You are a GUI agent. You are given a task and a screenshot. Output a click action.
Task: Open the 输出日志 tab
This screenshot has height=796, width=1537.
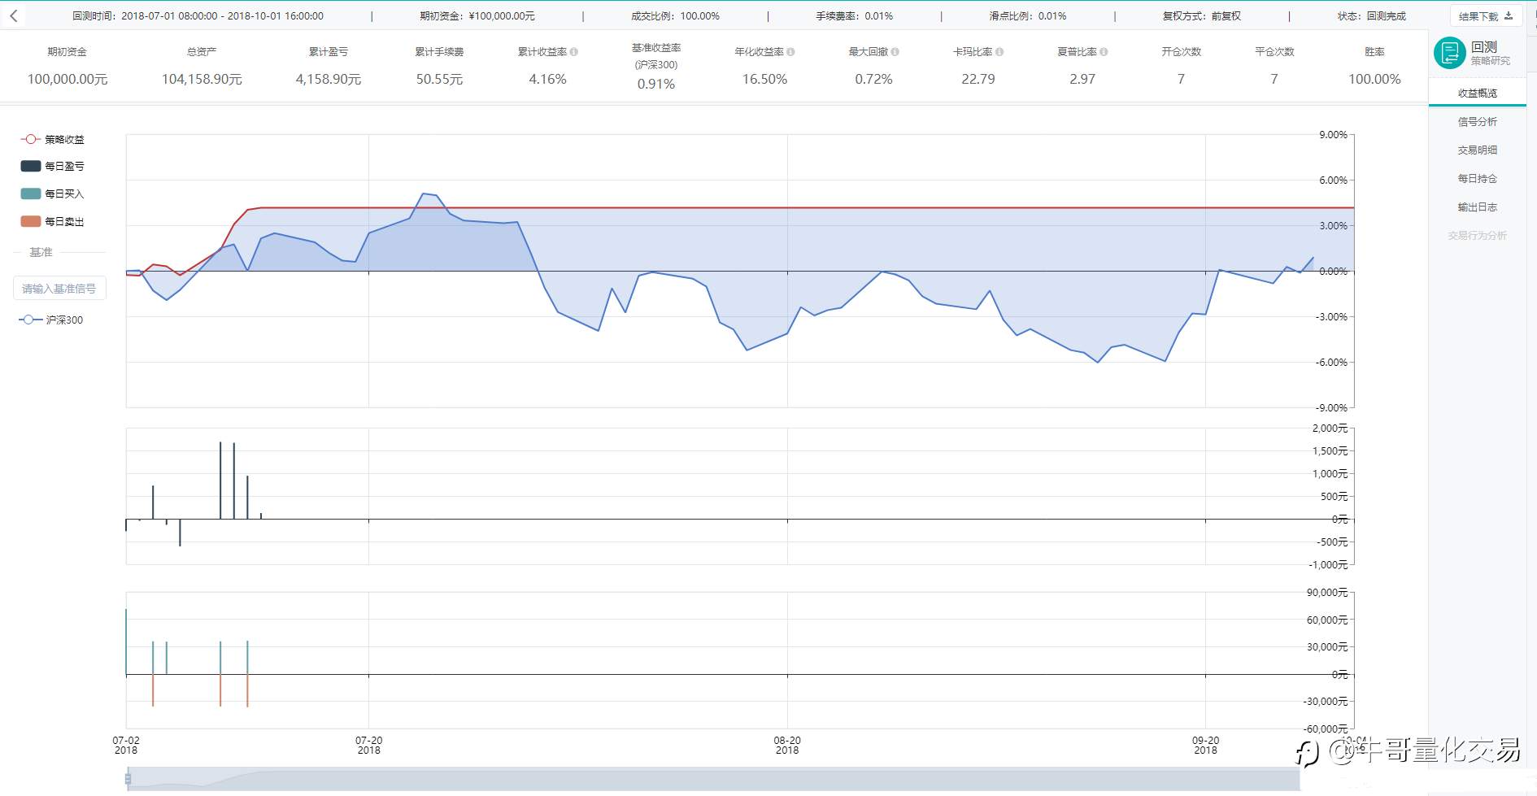click(1477, 207)
